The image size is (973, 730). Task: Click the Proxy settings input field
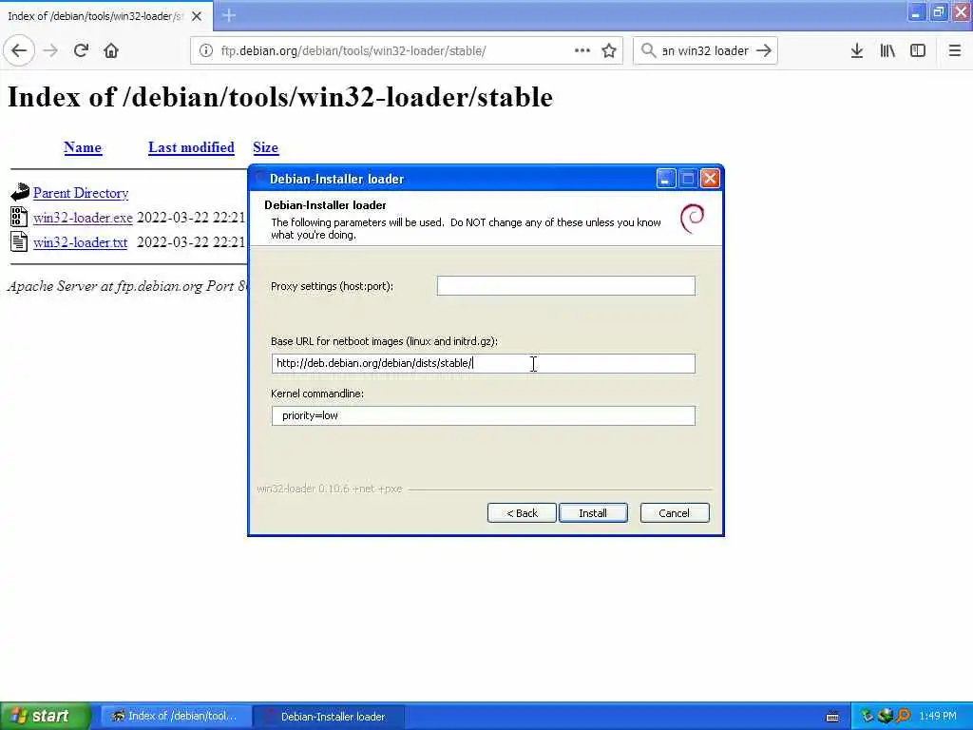click(566, 285)
